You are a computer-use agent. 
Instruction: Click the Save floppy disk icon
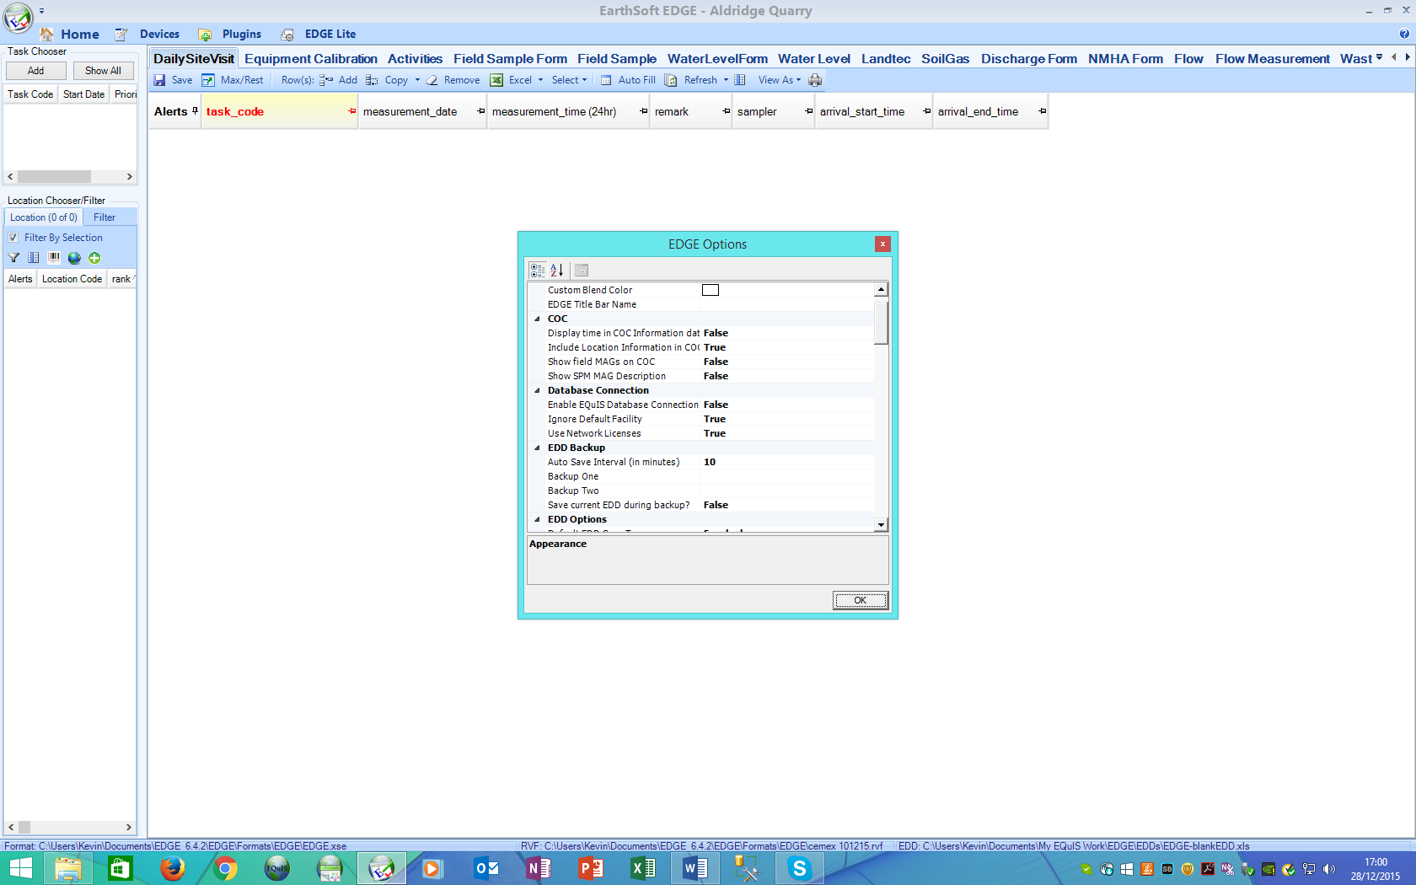[159, 80]
